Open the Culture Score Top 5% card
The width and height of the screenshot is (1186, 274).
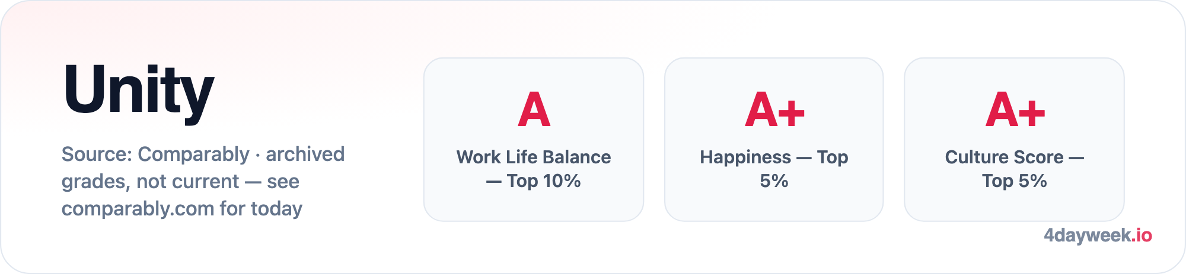click(1014, 140)
